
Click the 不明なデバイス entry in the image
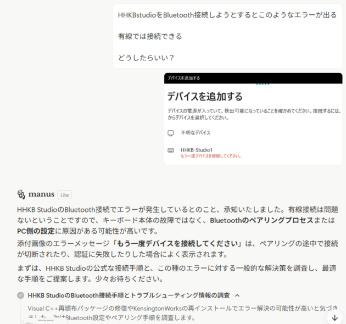196,133
